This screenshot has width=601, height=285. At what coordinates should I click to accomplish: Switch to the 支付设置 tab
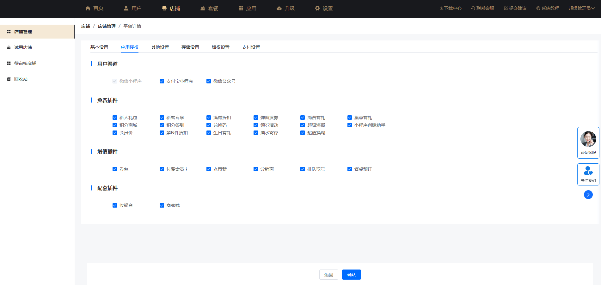pos(251,47)
